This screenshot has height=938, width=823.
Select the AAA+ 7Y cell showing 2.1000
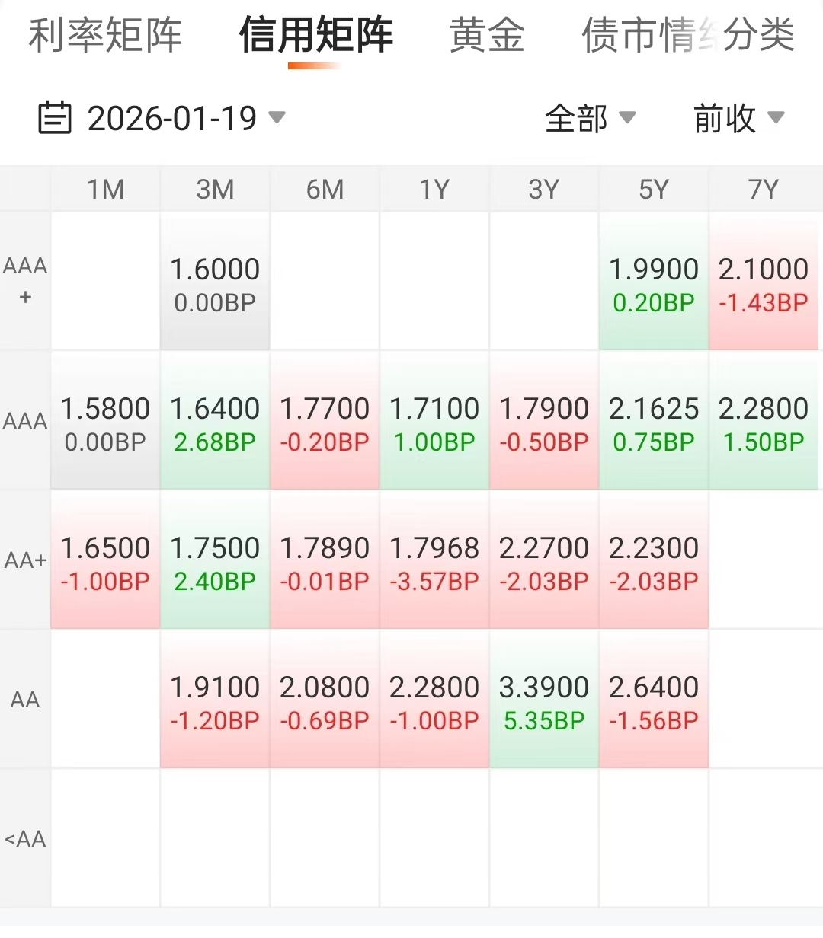click(x=764, y=282)
